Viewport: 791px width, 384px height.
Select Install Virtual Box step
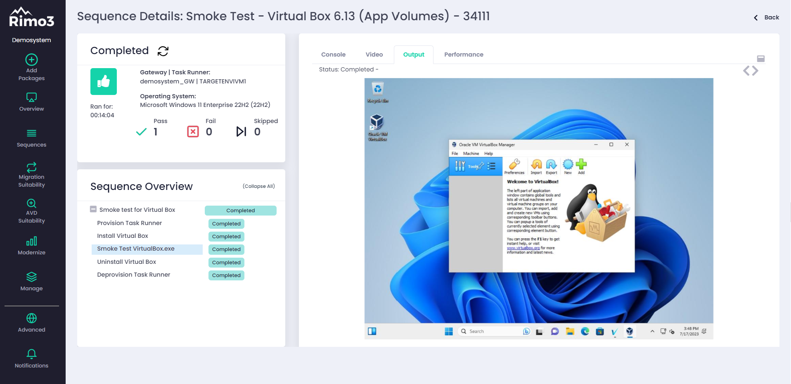point(123,236)
